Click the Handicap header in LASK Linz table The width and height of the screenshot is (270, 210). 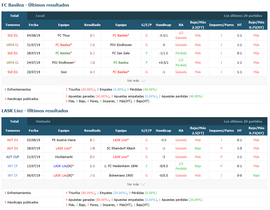click(163, 131)
